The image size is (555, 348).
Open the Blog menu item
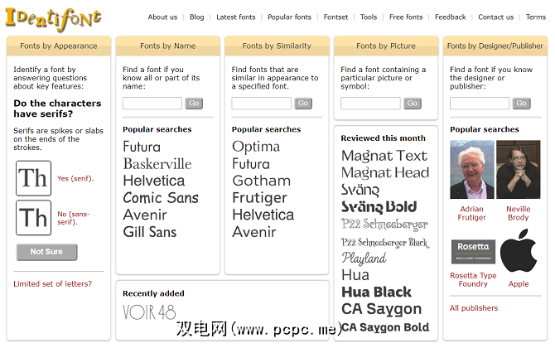197,17
